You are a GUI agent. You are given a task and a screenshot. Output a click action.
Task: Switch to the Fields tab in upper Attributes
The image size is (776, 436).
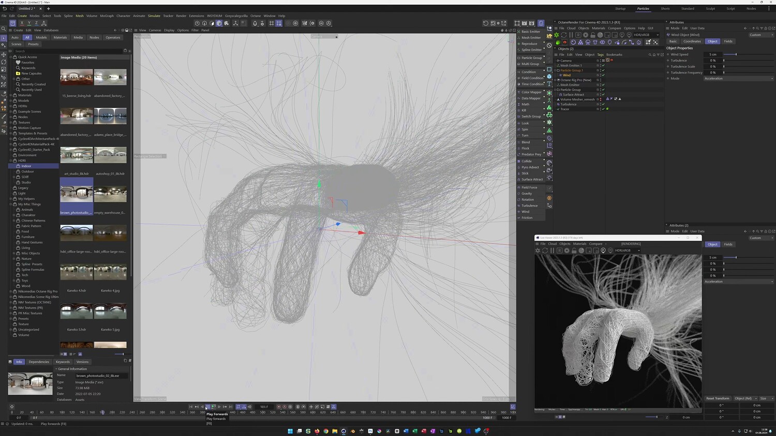point(728,41)
